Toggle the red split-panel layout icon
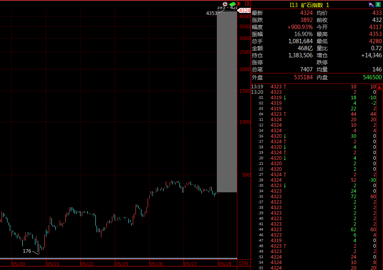This screenshot has height=270, width=383. (247, 4)
